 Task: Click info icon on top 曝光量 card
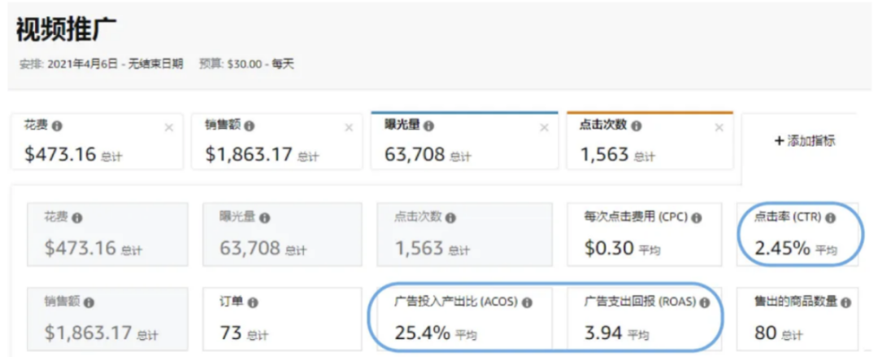point(428,127)
